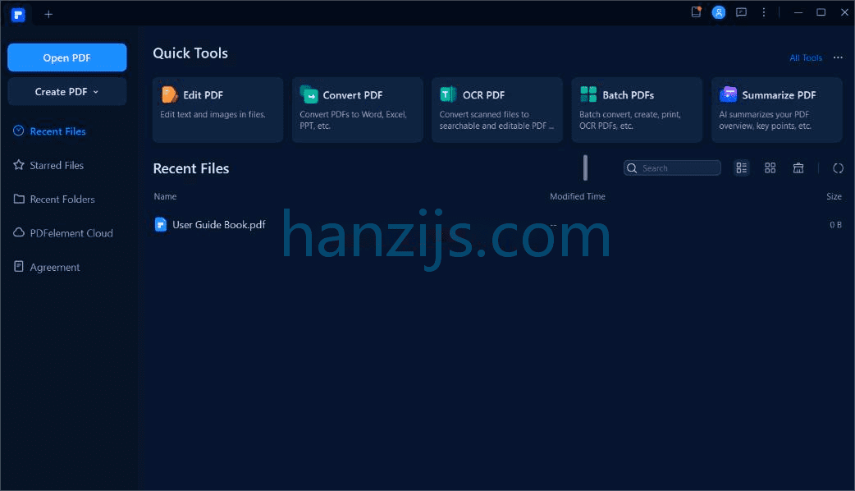Image resolution: width=855 pixels, height=491 pixels.
Task: Launch the Convert PDF tool card
Action: (358, 110)
